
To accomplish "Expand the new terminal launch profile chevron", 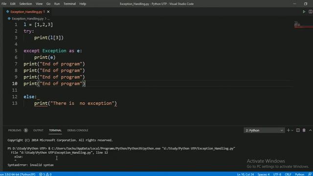I will 292,131.
